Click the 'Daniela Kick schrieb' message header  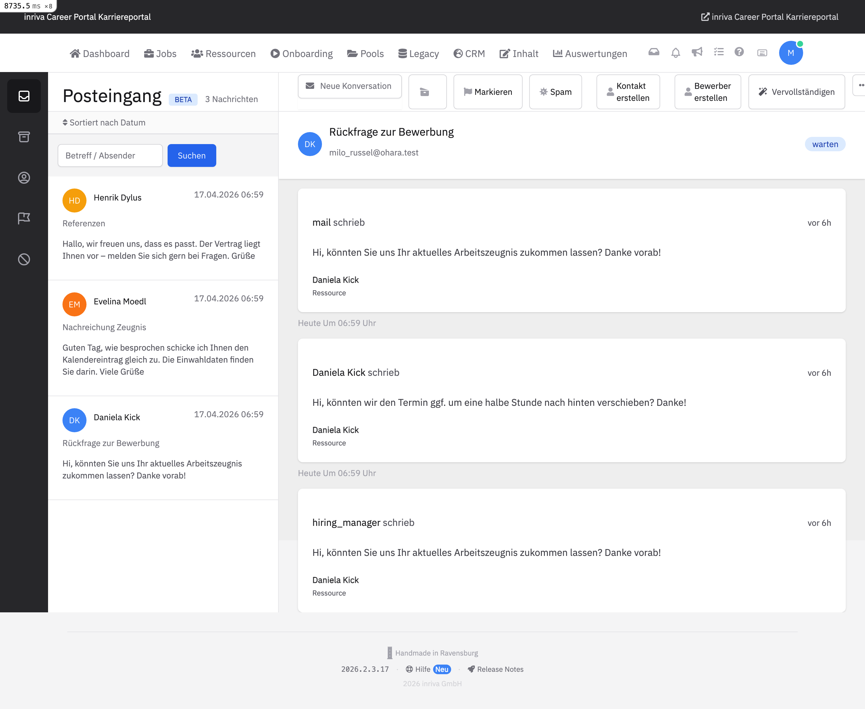coord(356,373)
